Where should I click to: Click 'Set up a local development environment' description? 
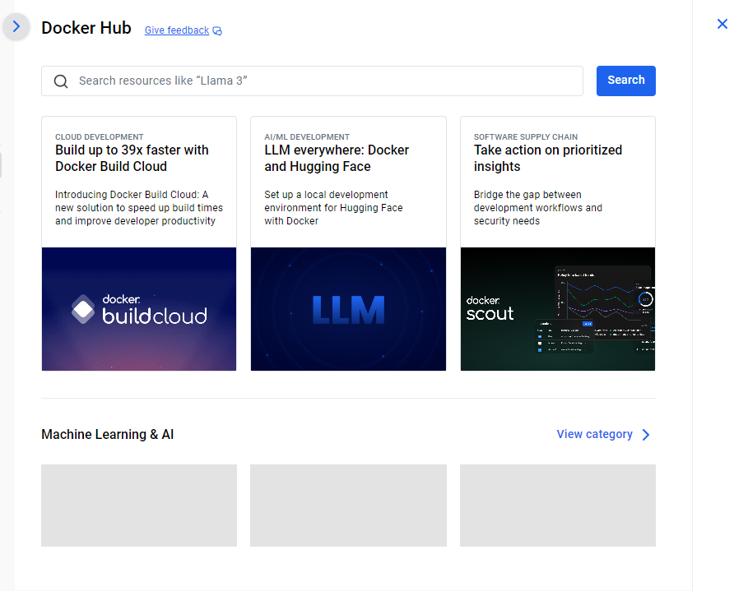pos(334,208)
